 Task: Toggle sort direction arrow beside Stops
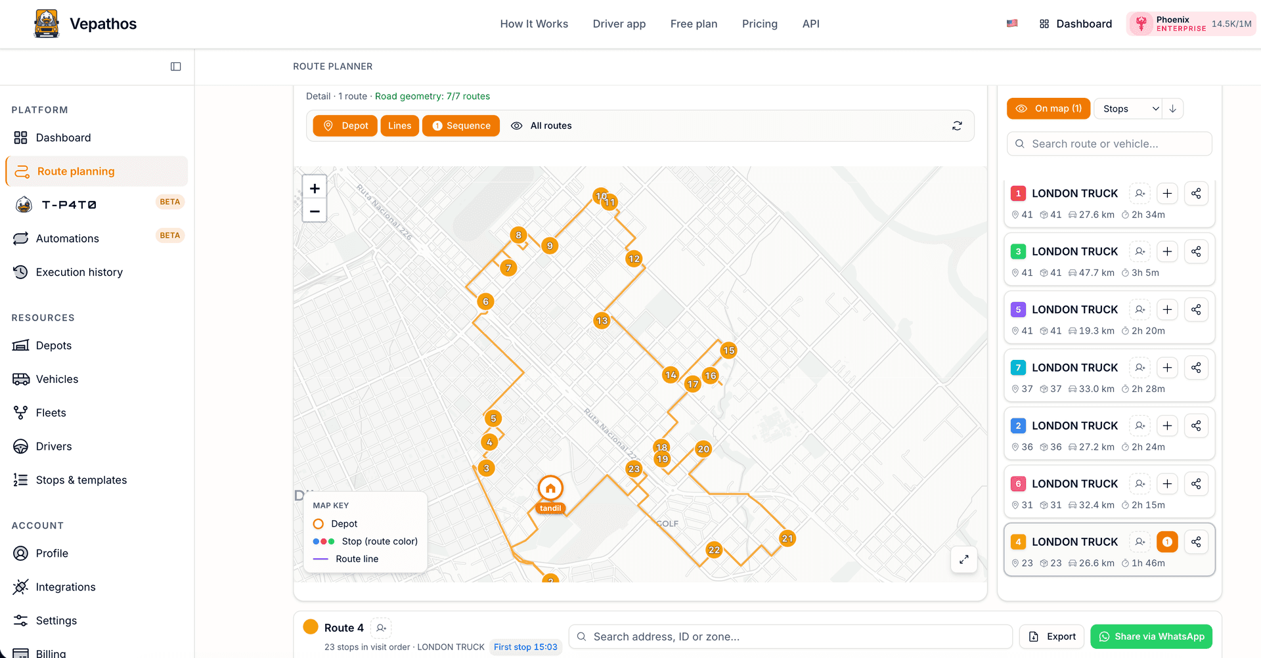[1172, 108]
